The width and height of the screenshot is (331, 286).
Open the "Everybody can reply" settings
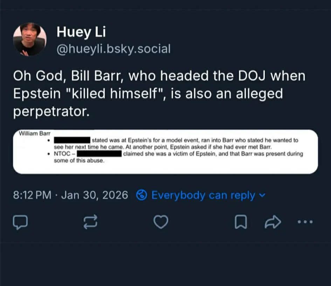click(x=203, y=195)
